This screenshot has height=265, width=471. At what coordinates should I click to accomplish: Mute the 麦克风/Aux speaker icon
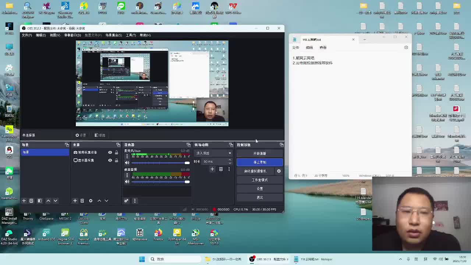127,163
